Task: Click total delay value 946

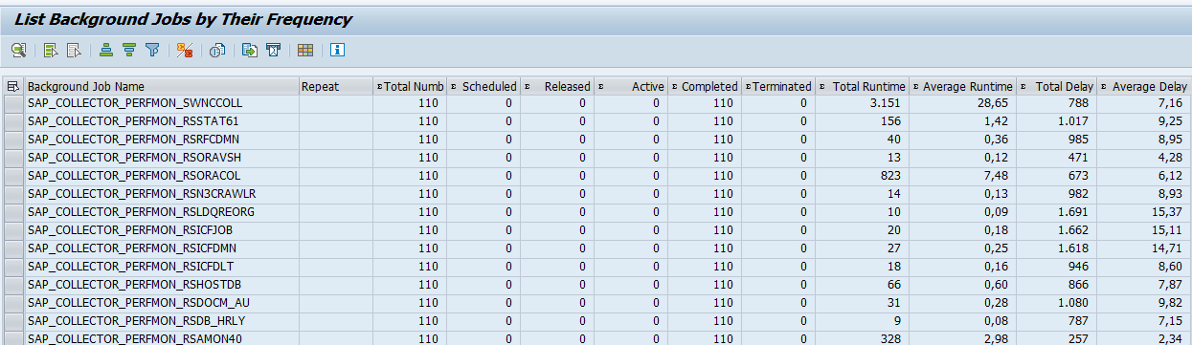Action: 1080,267
